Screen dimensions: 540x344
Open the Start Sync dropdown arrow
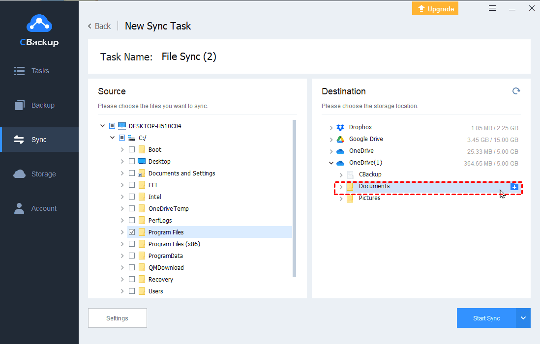tap(523, 318)
